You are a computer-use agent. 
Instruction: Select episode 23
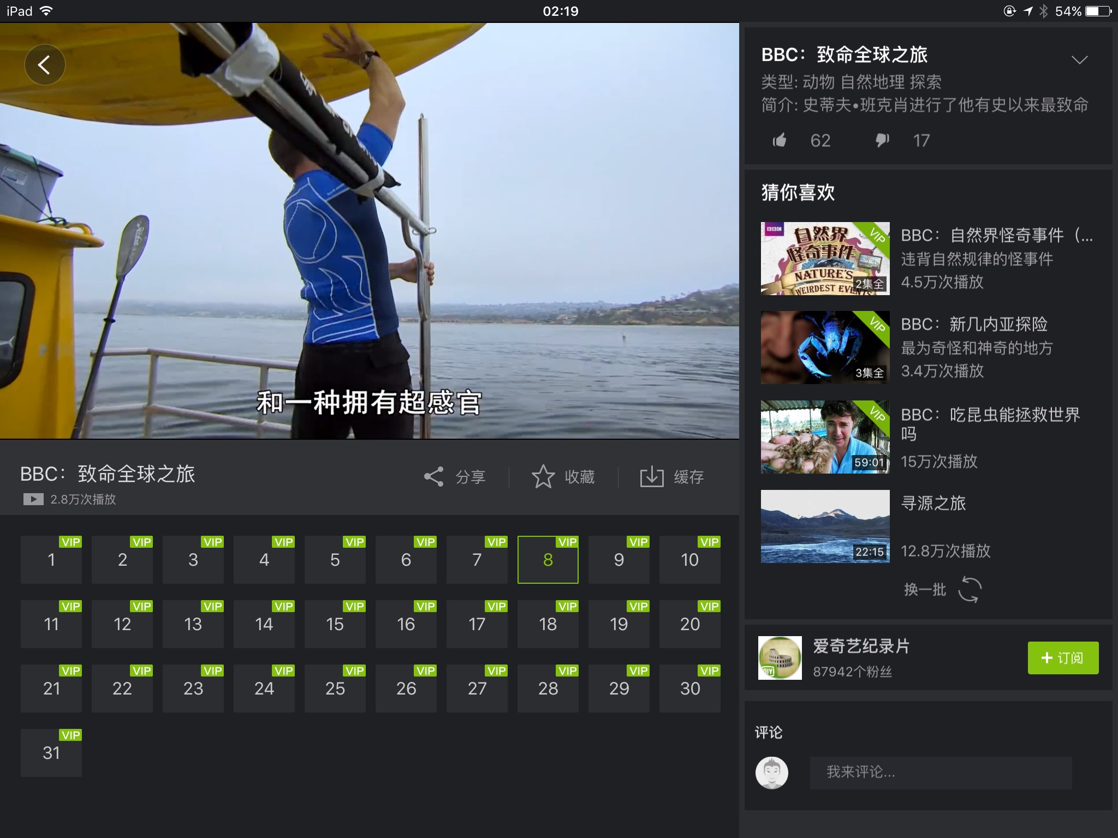pos(193,689)
